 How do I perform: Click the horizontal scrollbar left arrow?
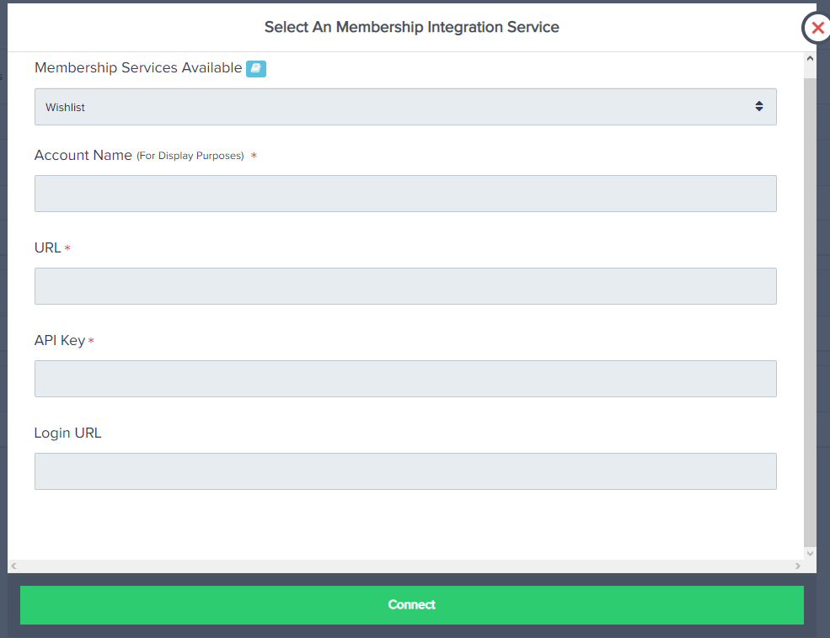pyautogui.click(x=13, y=566)
